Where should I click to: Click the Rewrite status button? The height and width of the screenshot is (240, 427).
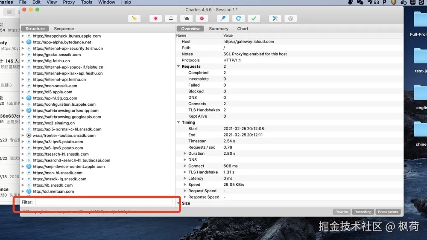342,212
